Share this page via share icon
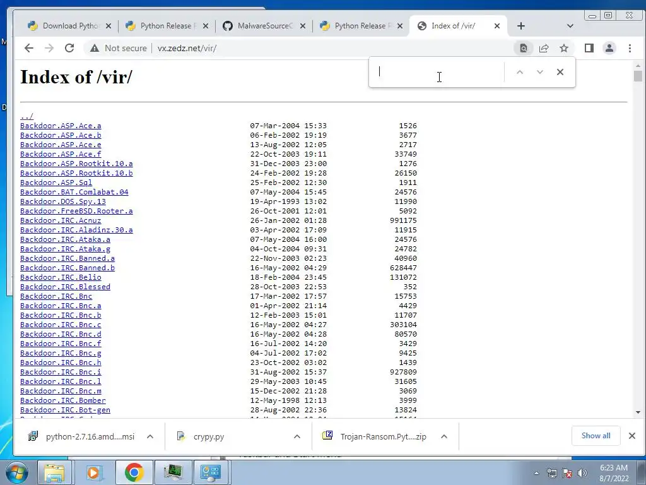 [x=544, y=48]
